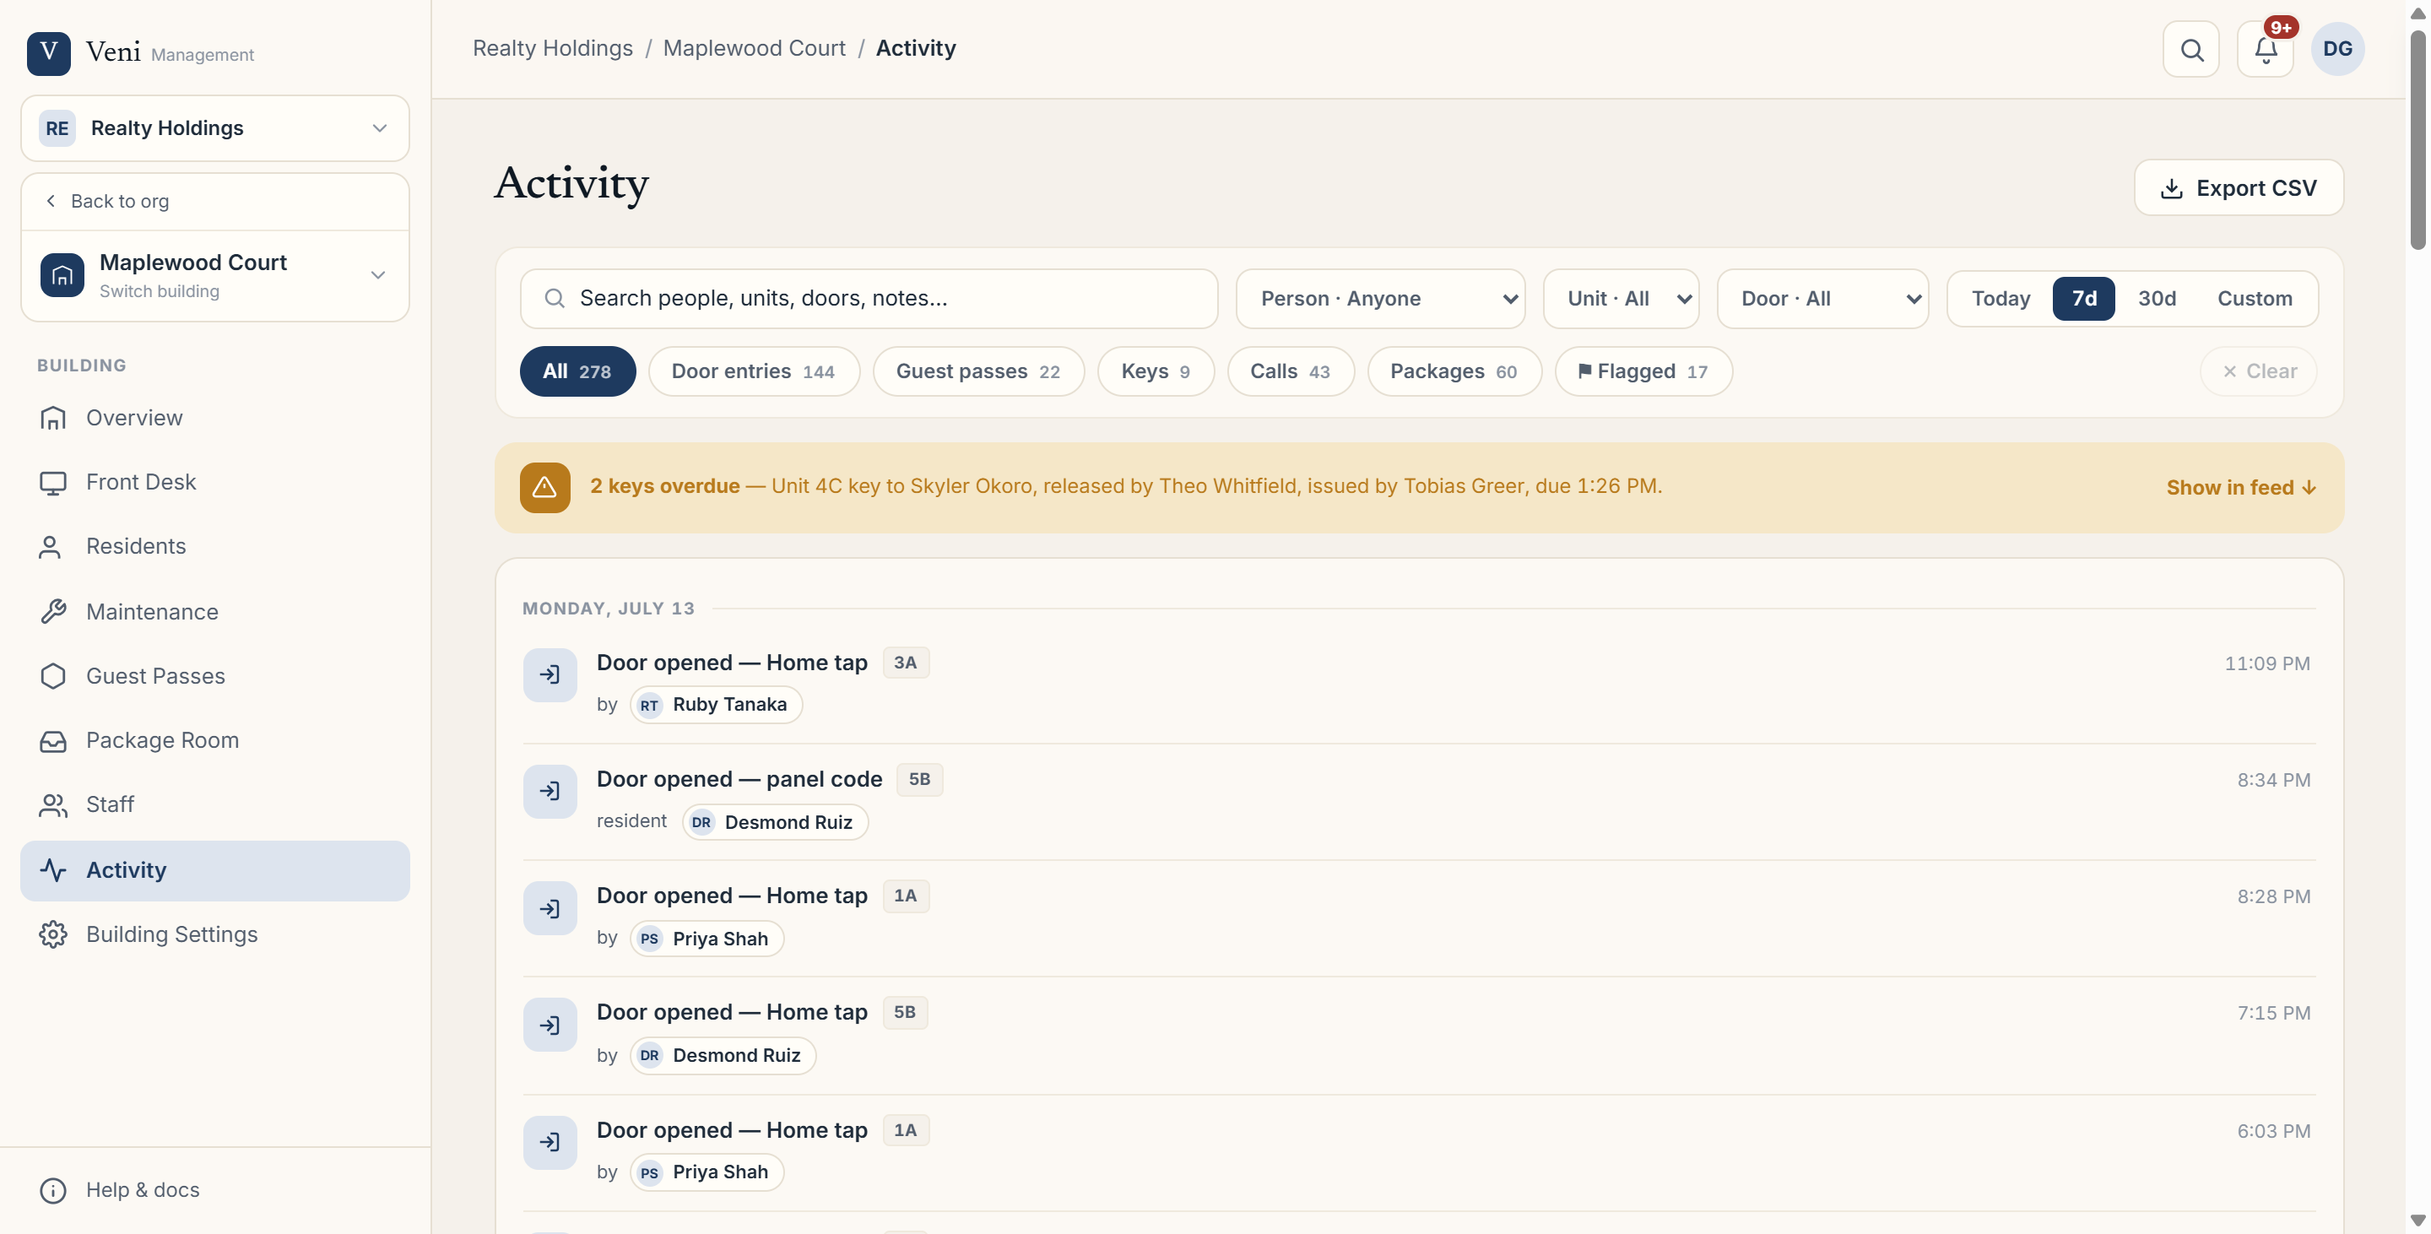Click the Residents person icon
The image size is (2431, 1234).
coord(50,546)
